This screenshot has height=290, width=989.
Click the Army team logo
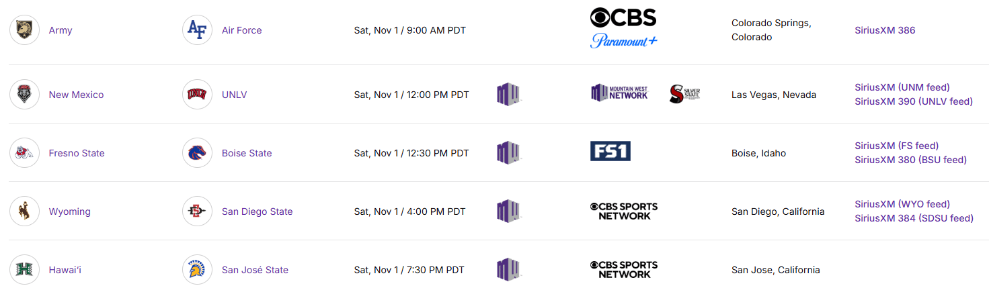(x=24, y=30)
